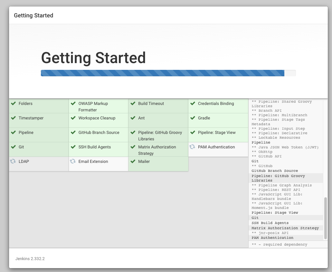The image size is (332, 272).
Task: Click 'Pipeline: REST API' log entry
Action: tap(276, 190)
